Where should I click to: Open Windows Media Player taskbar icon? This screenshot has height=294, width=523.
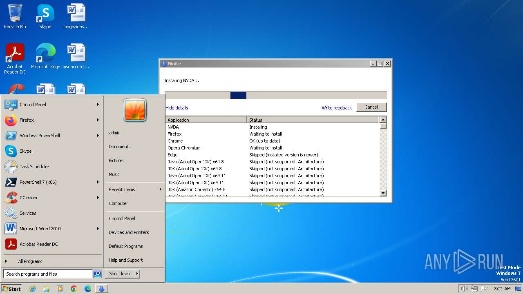[60, 289]
